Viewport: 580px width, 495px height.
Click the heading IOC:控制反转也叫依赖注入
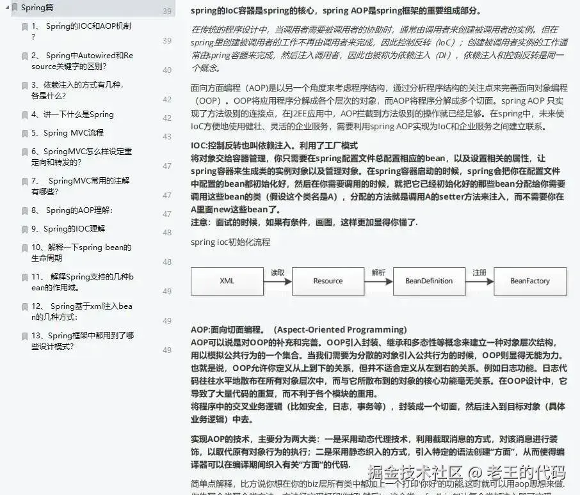[x=274, y=146]
